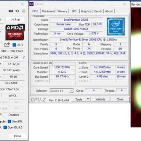Click the CPU-Z app icon in title bar

pos(31,4)
